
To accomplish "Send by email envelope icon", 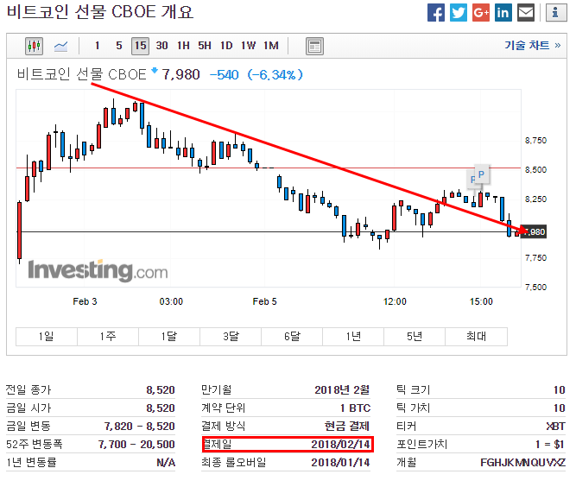I will (x=526, y=13).
